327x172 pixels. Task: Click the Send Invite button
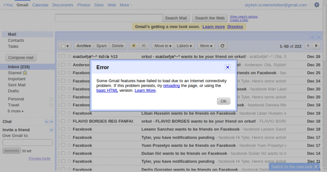click(x=11, y=150)
